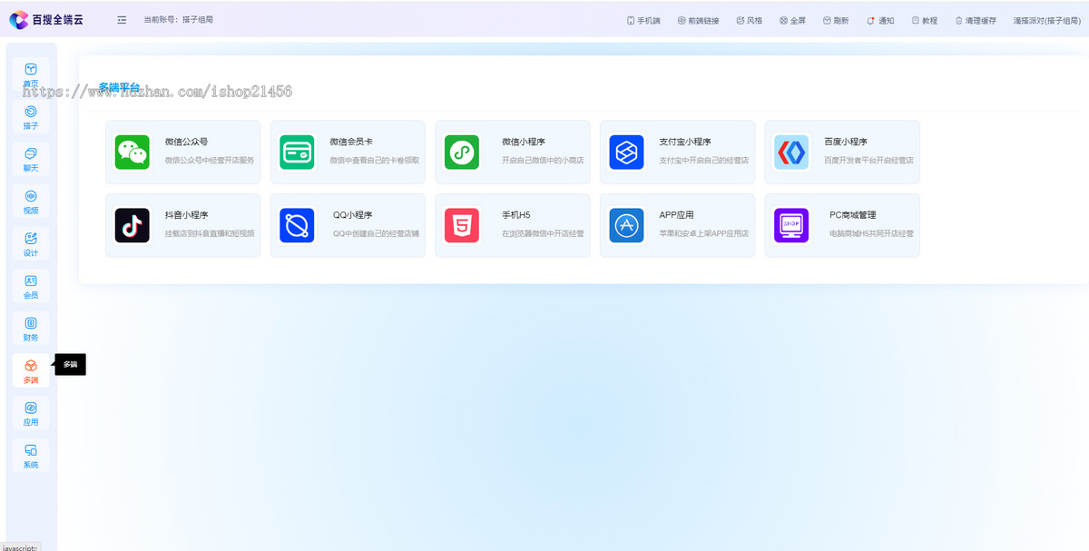Click the 抖音小程序 TikTok icon

(x=132, y=225)
